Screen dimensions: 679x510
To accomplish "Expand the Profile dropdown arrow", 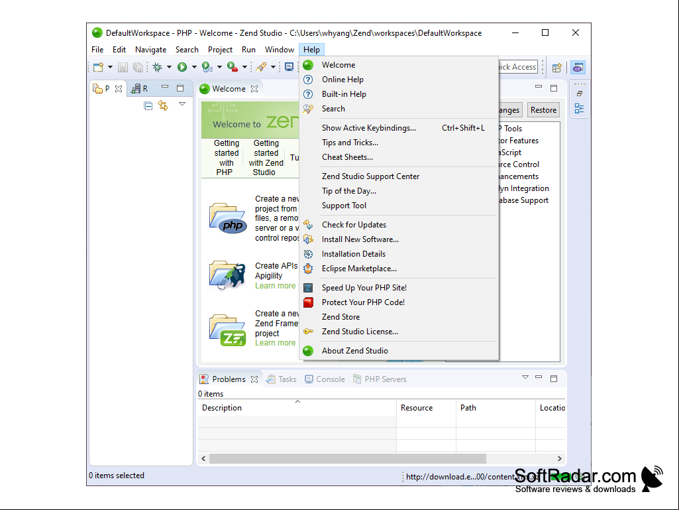I will 219,67.
